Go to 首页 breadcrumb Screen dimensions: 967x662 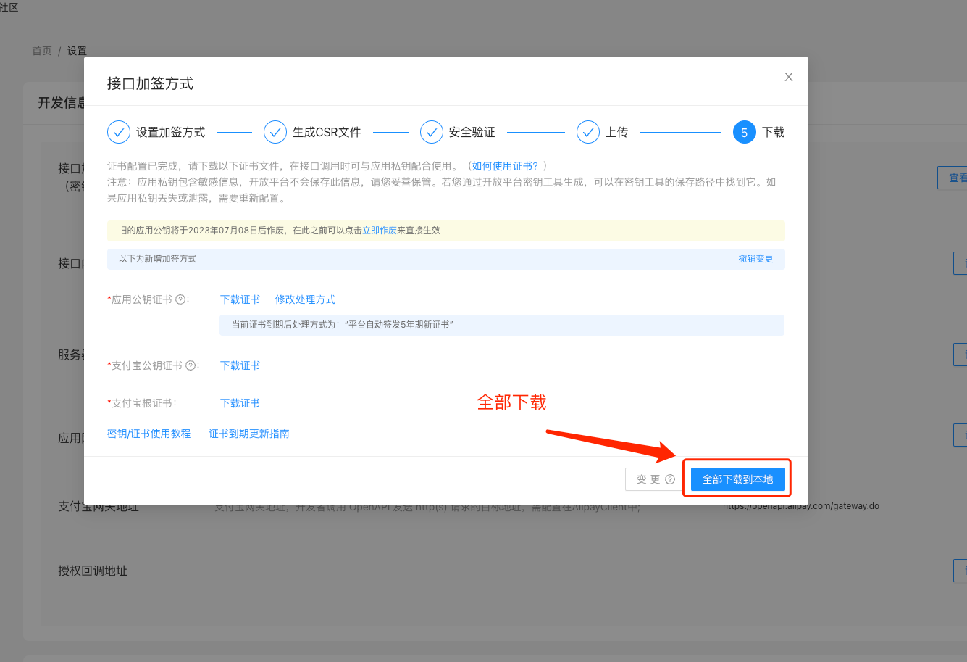[42, 51]
